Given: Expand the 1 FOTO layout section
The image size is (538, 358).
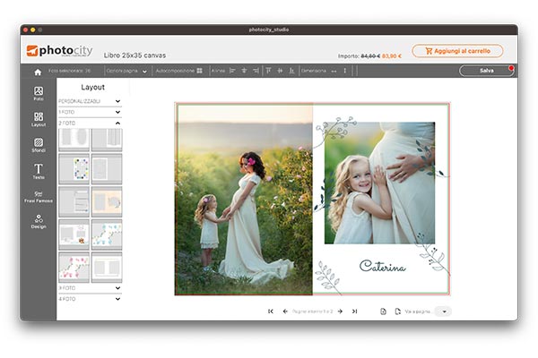Looking at the screenshot, I should [x=90, y=113].
